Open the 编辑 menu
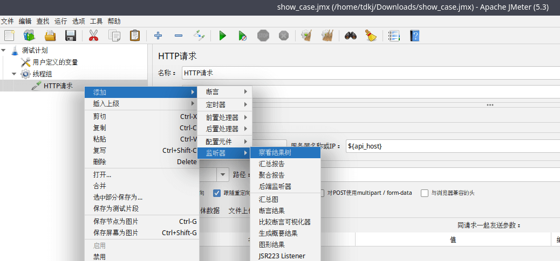Image resolution: width=560 pixels, height=261 pixels. click(x=25, y=22)
